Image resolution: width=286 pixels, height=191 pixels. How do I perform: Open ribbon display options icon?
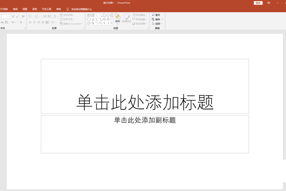tap(269, 3)
